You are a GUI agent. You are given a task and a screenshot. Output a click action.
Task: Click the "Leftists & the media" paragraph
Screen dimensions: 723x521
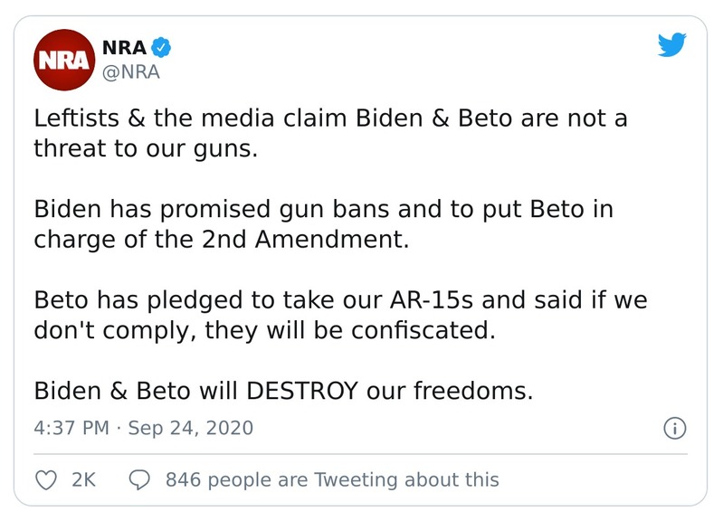pyautogui.click(x=330, y=132)
